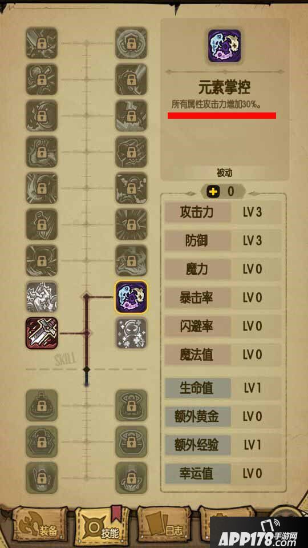
Task: Select the red sword skill icon
Action: pos(42,333)
